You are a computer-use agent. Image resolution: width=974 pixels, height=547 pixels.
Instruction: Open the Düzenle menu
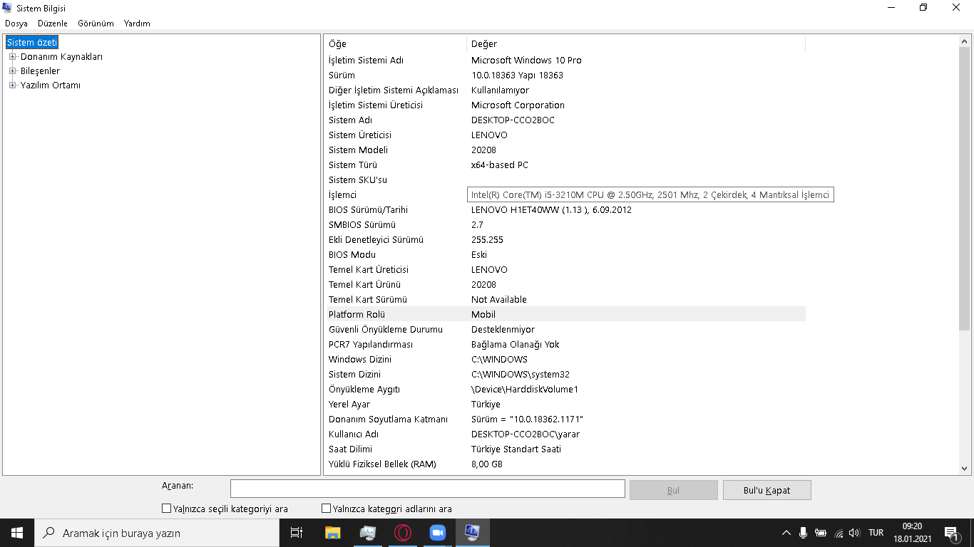coord(53,24)
